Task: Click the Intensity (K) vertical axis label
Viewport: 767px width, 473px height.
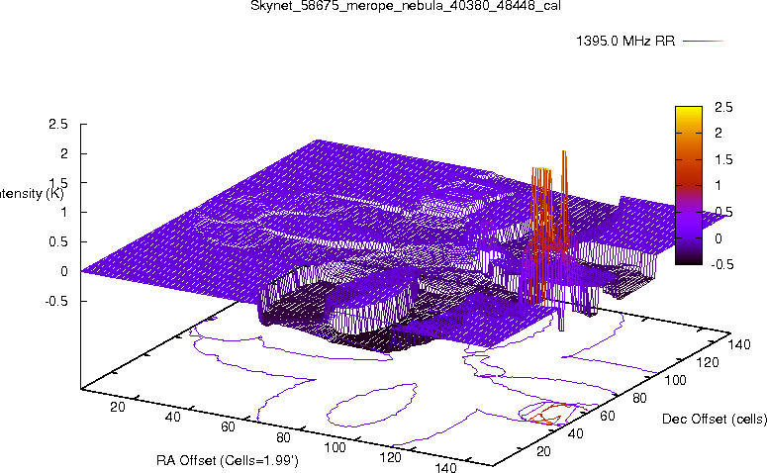Action: pyautogui.click(x=32, y=194)
